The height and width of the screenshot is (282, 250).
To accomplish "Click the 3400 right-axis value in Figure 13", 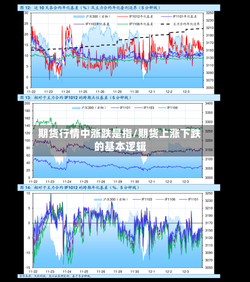I will 209,103.
